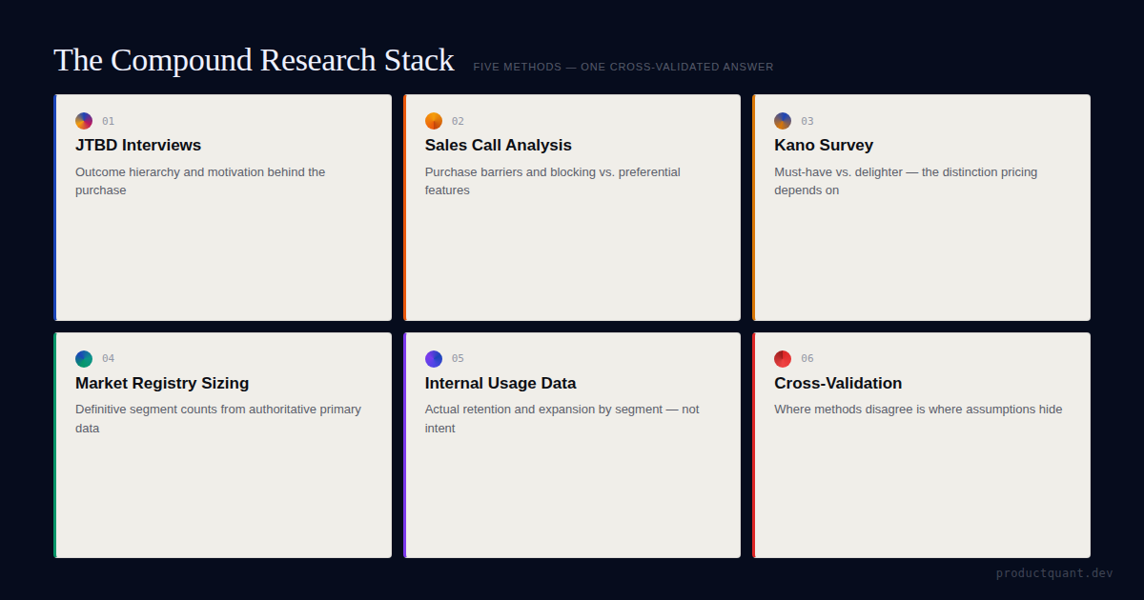Click the Kano Survey card title
1144x600 pixels.
point(824,146)
